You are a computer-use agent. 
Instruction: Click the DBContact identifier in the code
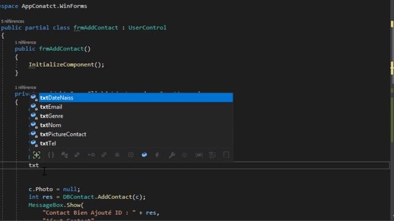(79, 197)
